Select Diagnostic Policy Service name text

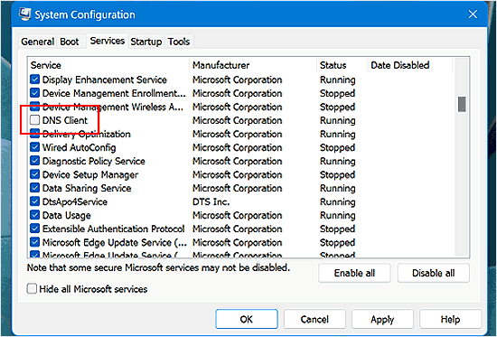tap(94, 162)
